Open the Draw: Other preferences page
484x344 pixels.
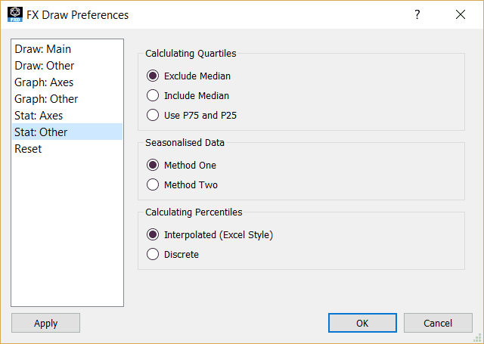click(67, 66)
